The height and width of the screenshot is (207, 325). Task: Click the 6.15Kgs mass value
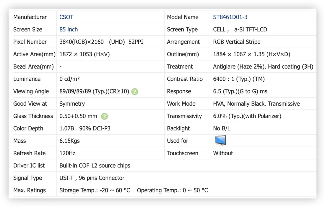click(70, 141)
